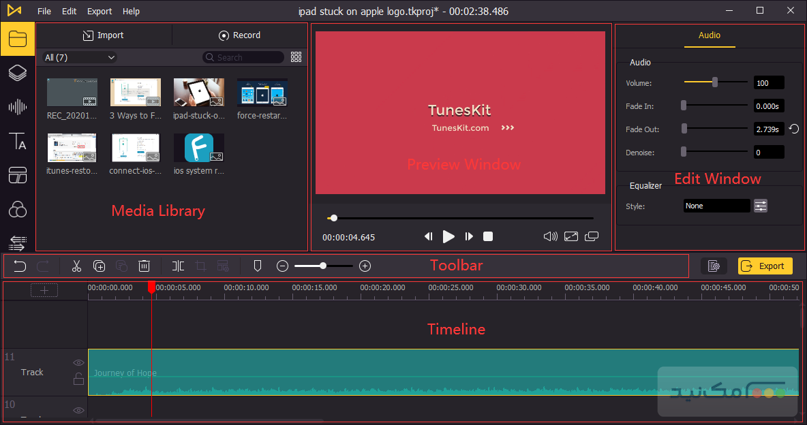Switch to the Record tab

point(240,35)
